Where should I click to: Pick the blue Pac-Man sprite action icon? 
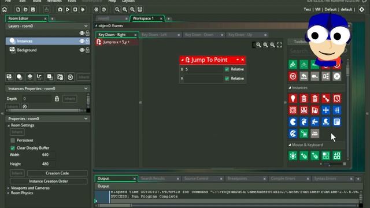(x=293, y=122)
